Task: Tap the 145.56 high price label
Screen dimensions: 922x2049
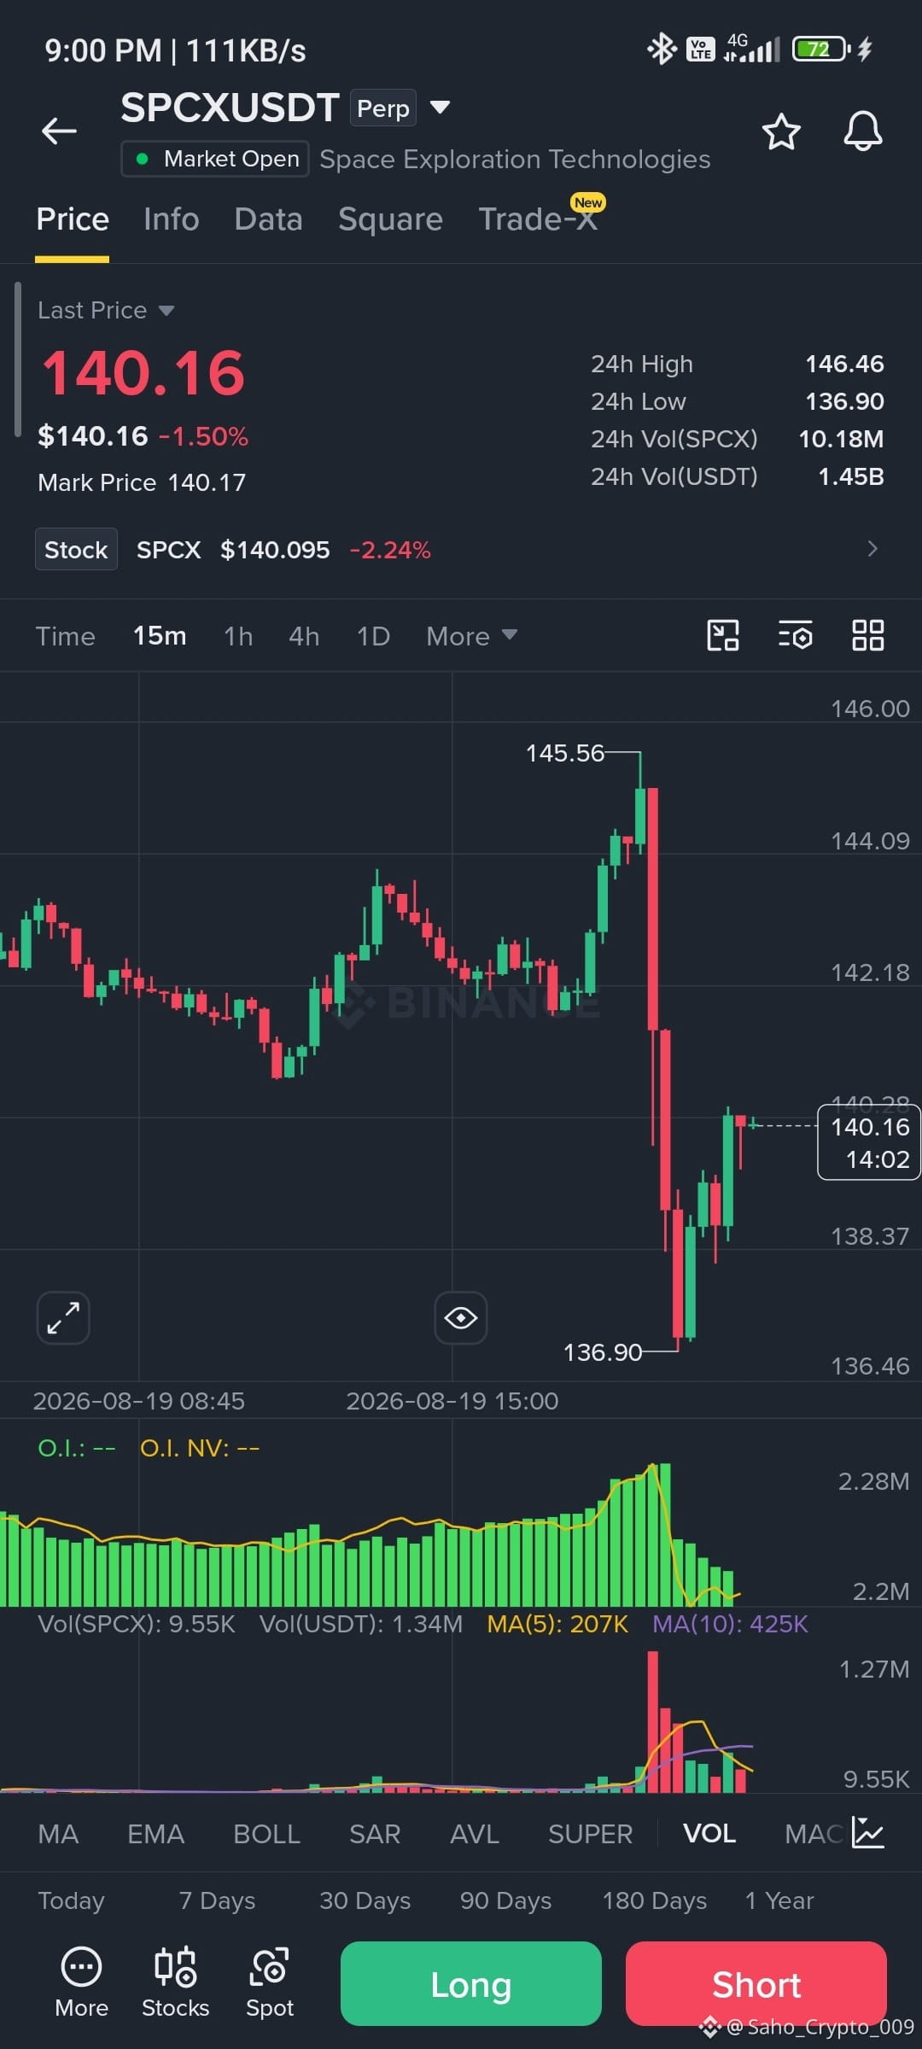Action: coord(564,753)
